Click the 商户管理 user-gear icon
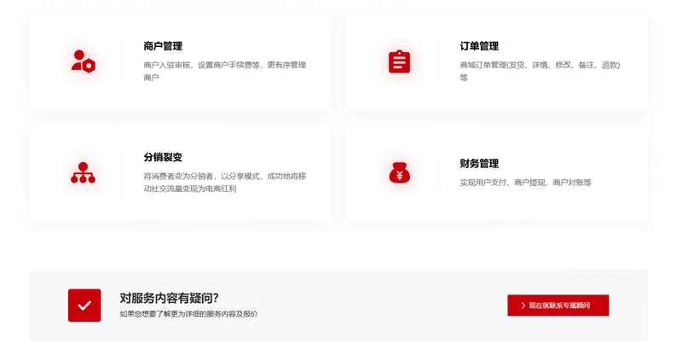 coord(83,61)
